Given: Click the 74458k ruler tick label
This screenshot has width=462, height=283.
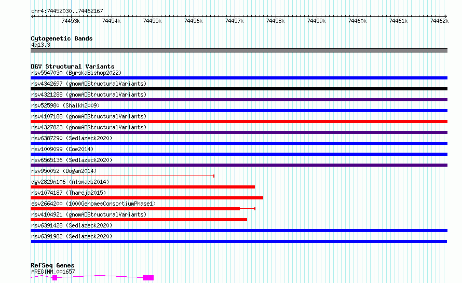Looking at the screenshot, I should click(x=275, y=21).
